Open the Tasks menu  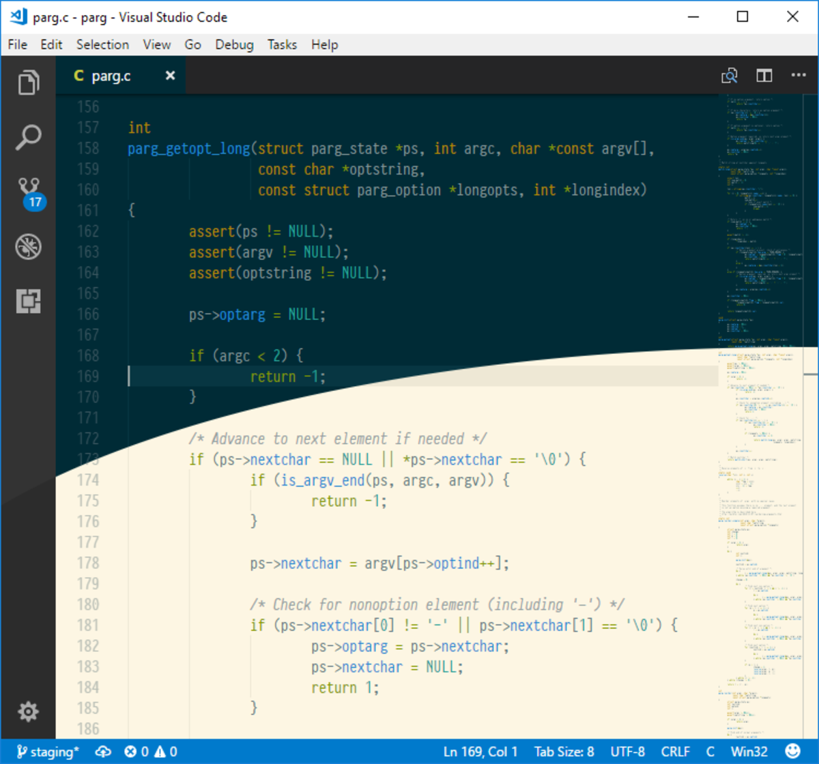click(x=282, y=44)
